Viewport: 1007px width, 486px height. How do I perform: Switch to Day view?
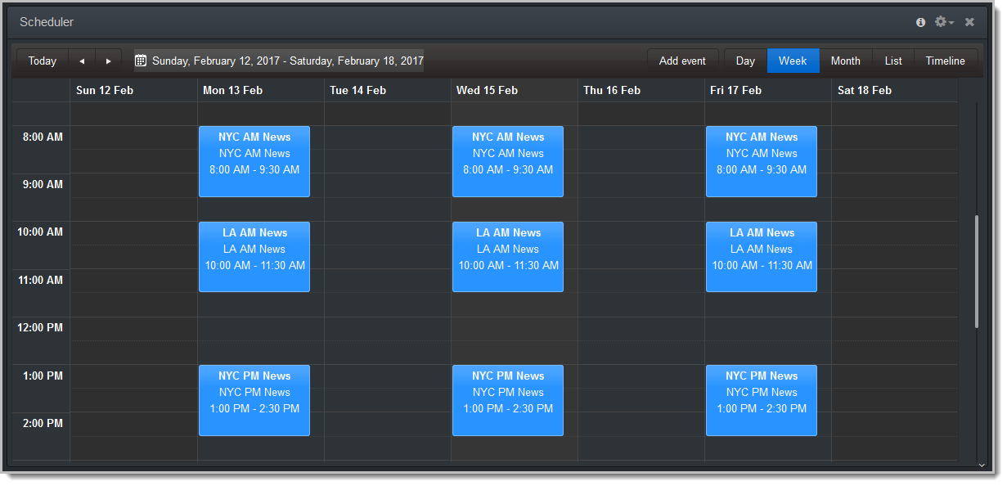pos(745,61)
